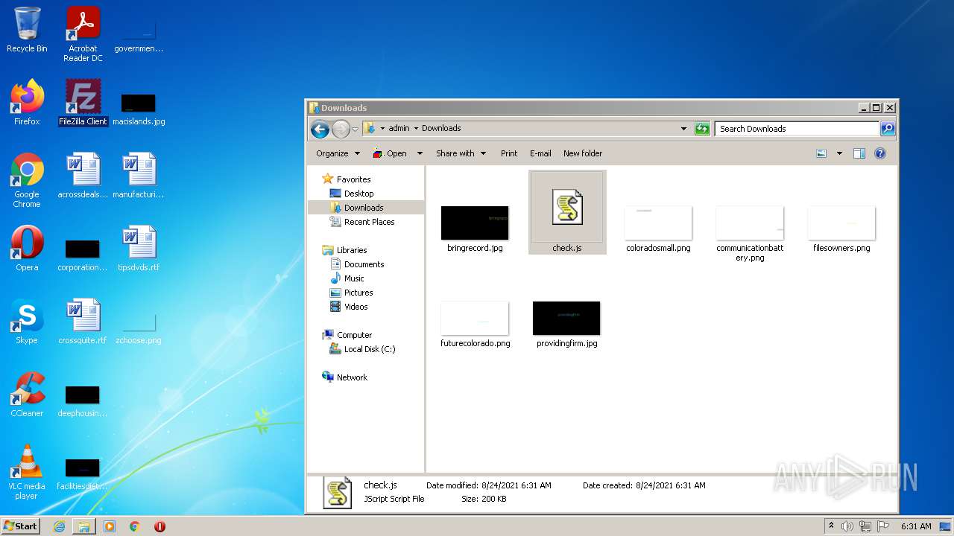
Task: Open recent pages dropdown near navigation arrows
Action: (x=356, y=129)
